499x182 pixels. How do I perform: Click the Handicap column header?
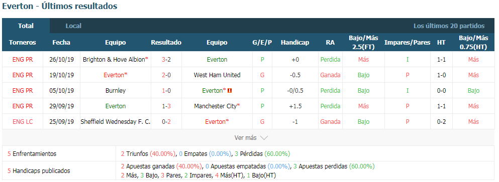(295, 42)
